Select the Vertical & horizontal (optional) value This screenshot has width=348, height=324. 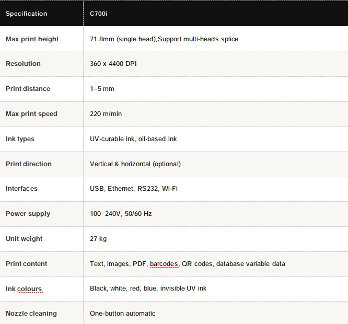click(x=135, y=164)
